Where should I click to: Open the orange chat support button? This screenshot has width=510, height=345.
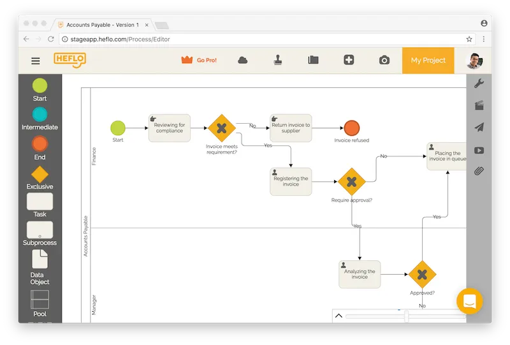(469, 301)
